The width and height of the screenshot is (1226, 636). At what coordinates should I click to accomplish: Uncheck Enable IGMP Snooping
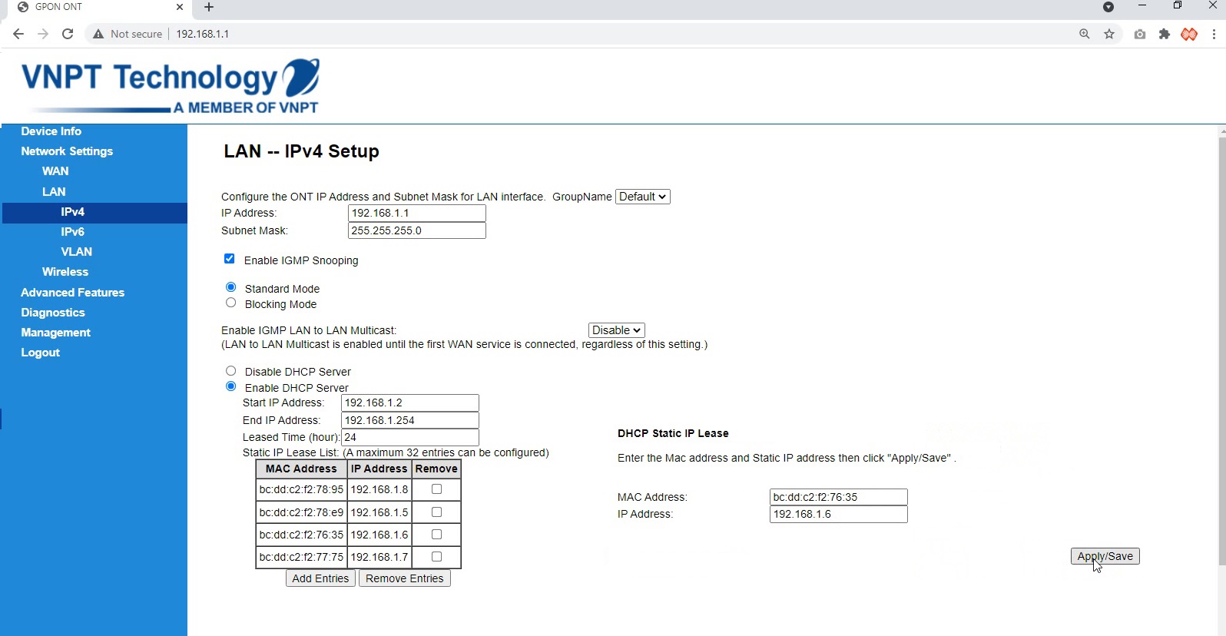point(229,259)
